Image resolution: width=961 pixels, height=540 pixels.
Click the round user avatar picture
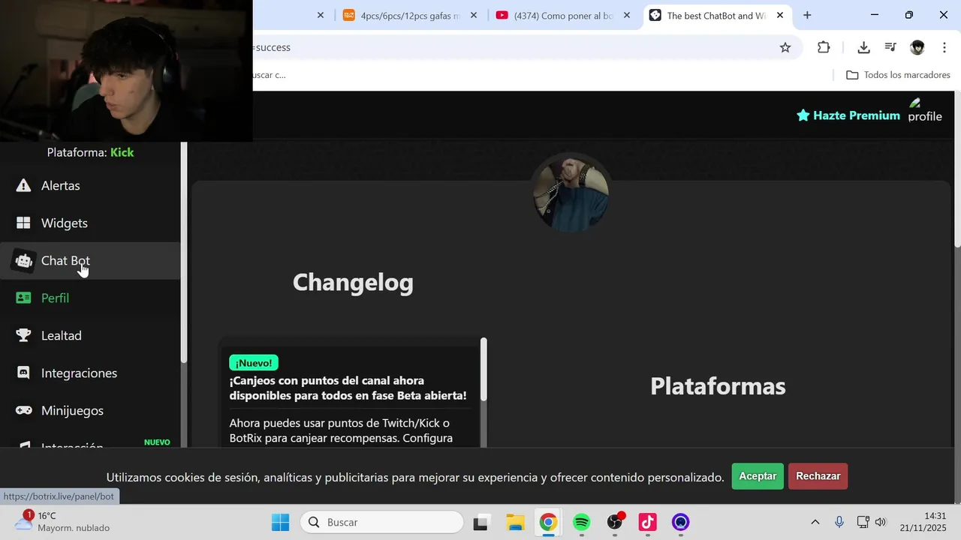tap(571, 192)
